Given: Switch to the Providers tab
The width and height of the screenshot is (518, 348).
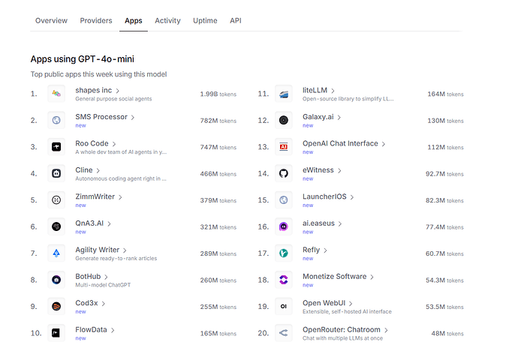Looking at the screenshot, I should (x=96, y=20).
